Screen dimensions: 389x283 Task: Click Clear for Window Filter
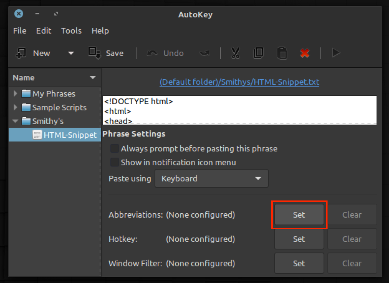coord(352,264)
